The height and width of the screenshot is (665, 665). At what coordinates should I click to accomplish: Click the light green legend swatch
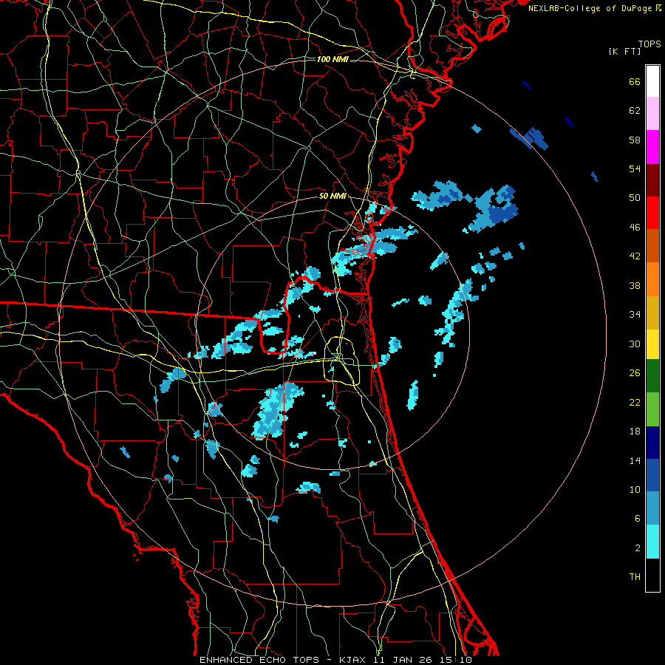[652, 409]
